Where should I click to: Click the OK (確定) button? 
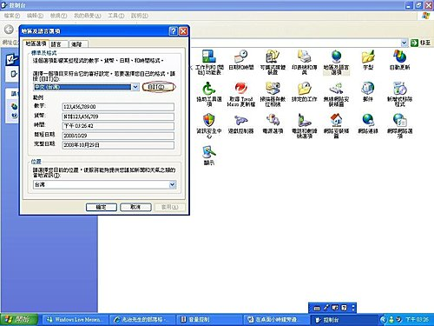point(102,207)
